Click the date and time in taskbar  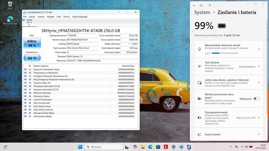point(260,147)
